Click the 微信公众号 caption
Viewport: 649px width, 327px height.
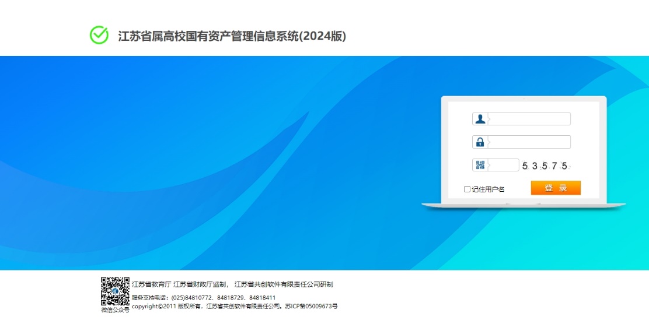[x=115, y=310]
